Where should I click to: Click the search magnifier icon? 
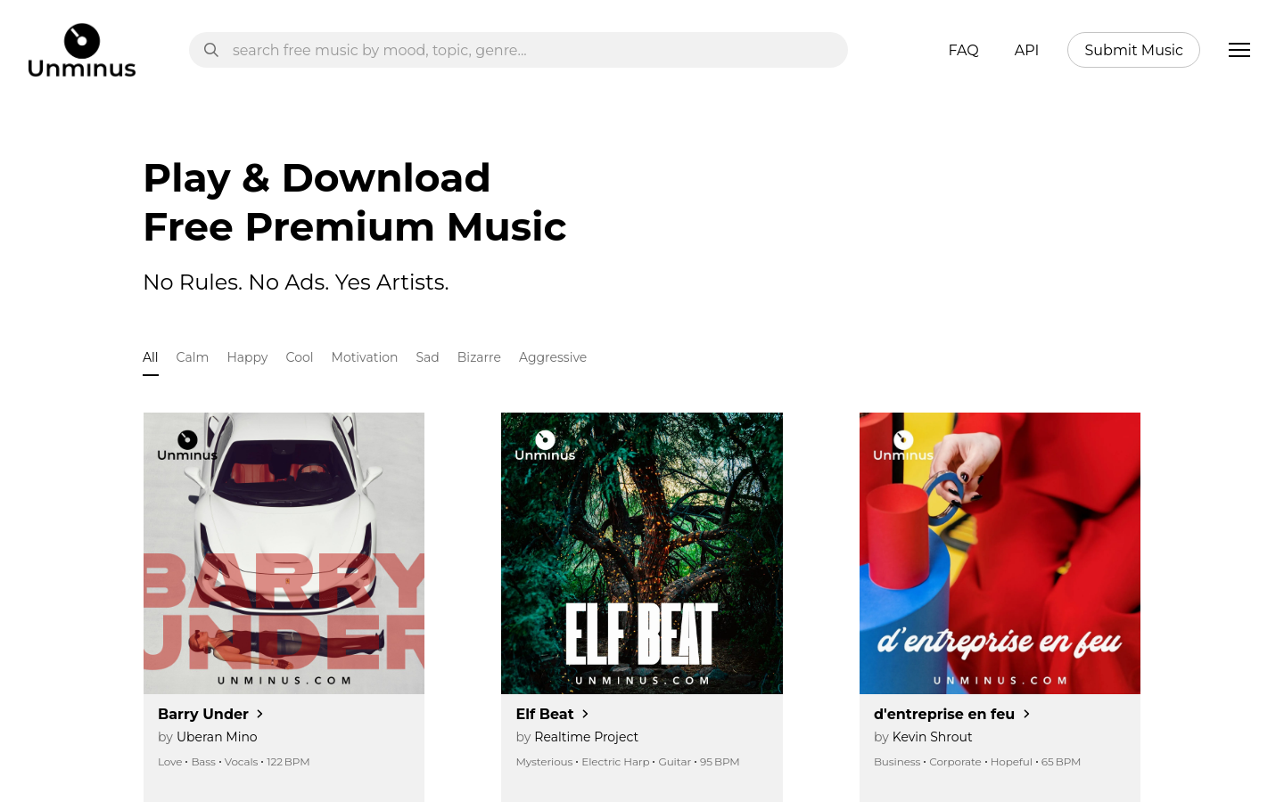(x=211, y=50)
